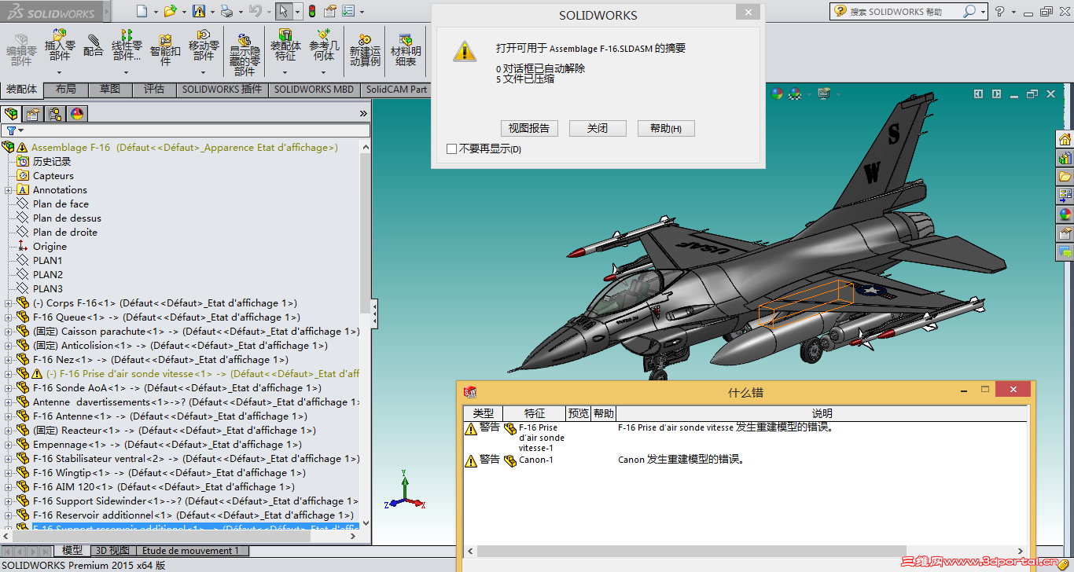
Task: Click the 类型 column header in What's Wrong
Action: click(x=483, y=413)
